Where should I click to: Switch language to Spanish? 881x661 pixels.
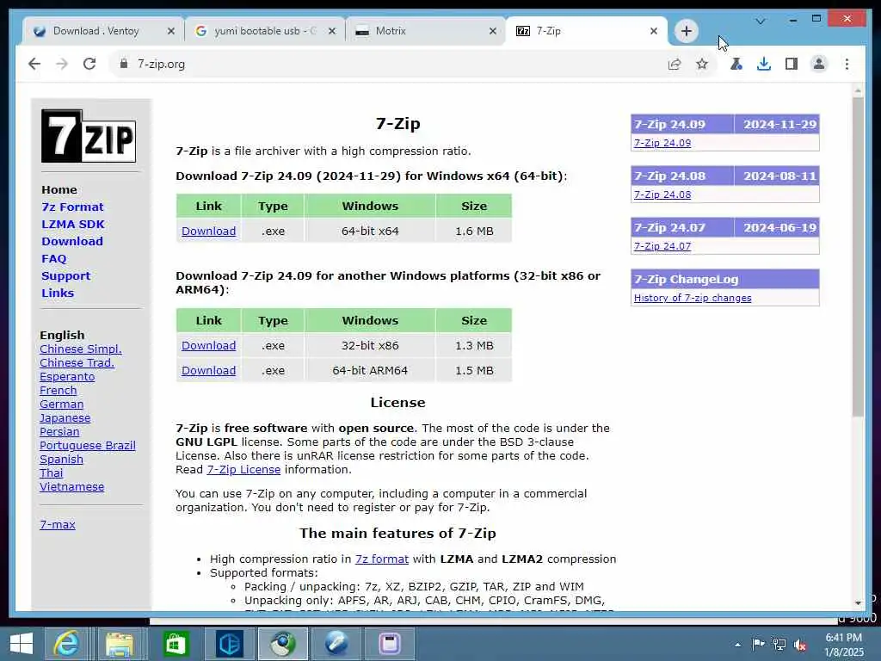tap(61, 460)
